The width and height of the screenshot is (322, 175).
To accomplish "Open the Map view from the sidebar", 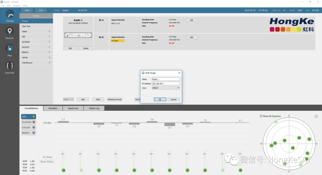I will [x=10, y=50].
